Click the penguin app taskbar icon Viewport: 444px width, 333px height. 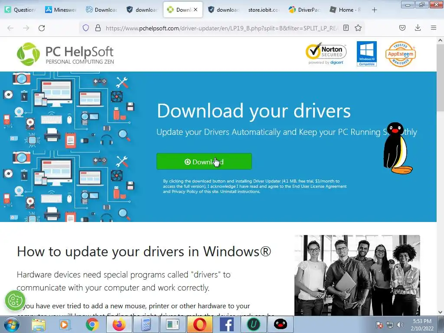click(x=281, y=324)
